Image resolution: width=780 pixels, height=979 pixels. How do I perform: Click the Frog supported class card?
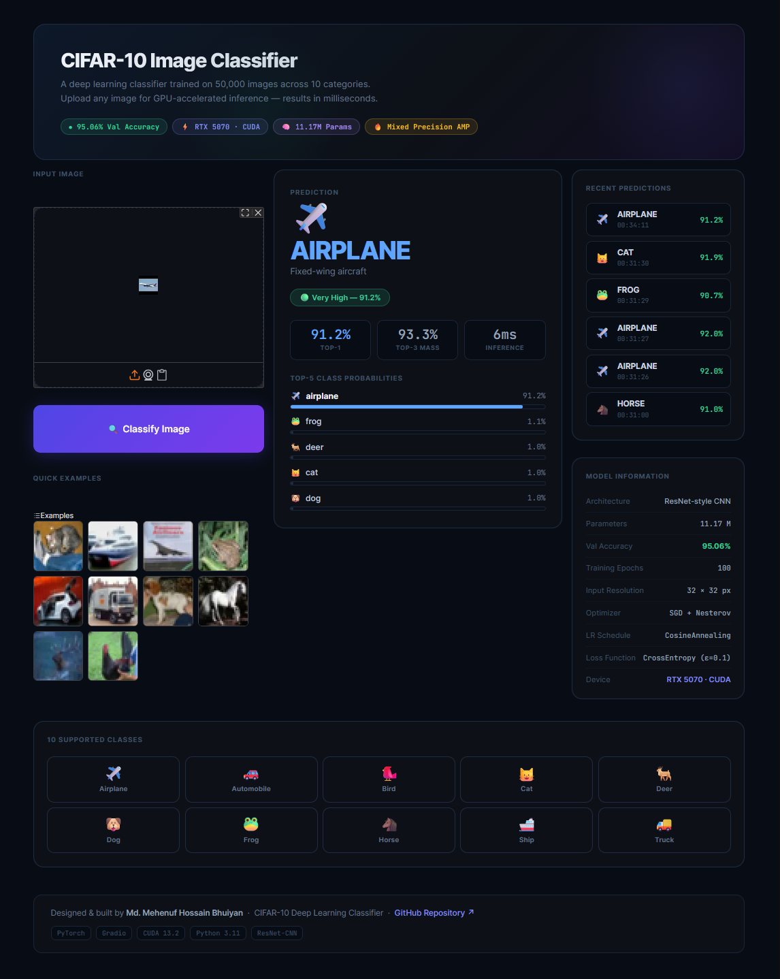point(251,830)
